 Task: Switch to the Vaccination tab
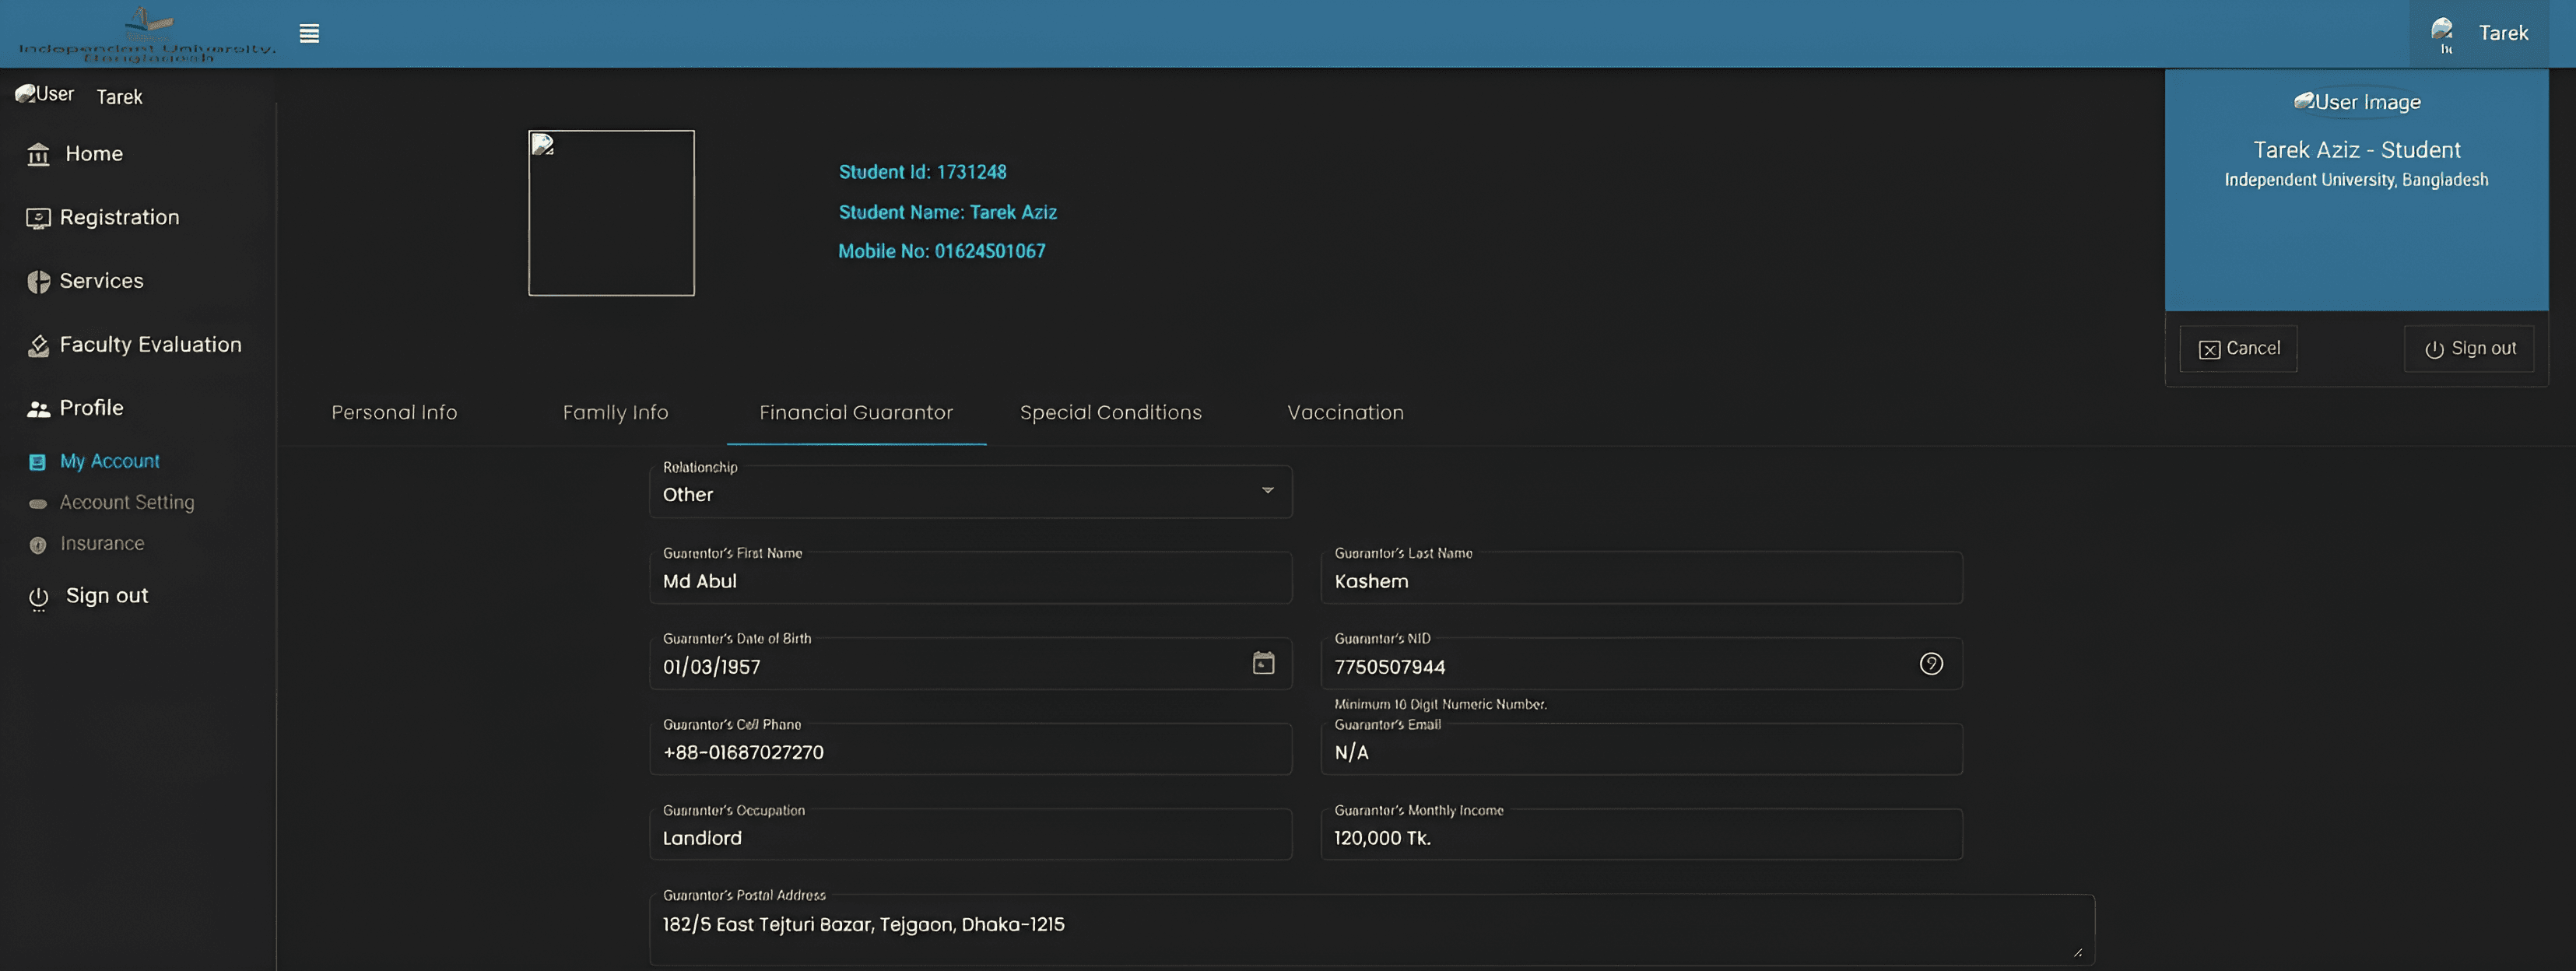click(x=1345, y=413)
